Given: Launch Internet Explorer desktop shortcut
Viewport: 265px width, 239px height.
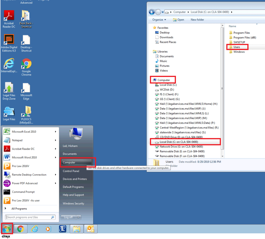Looking at the screenshot, I should coord(9,63).
